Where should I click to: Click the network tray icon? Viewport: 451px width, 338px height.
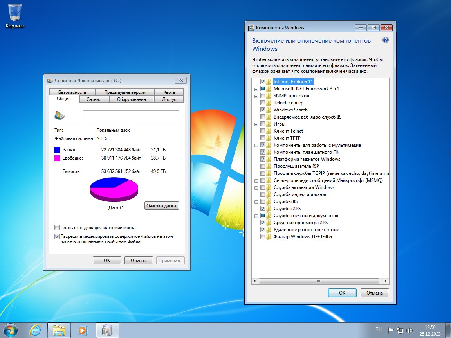(x=400, y=330)
